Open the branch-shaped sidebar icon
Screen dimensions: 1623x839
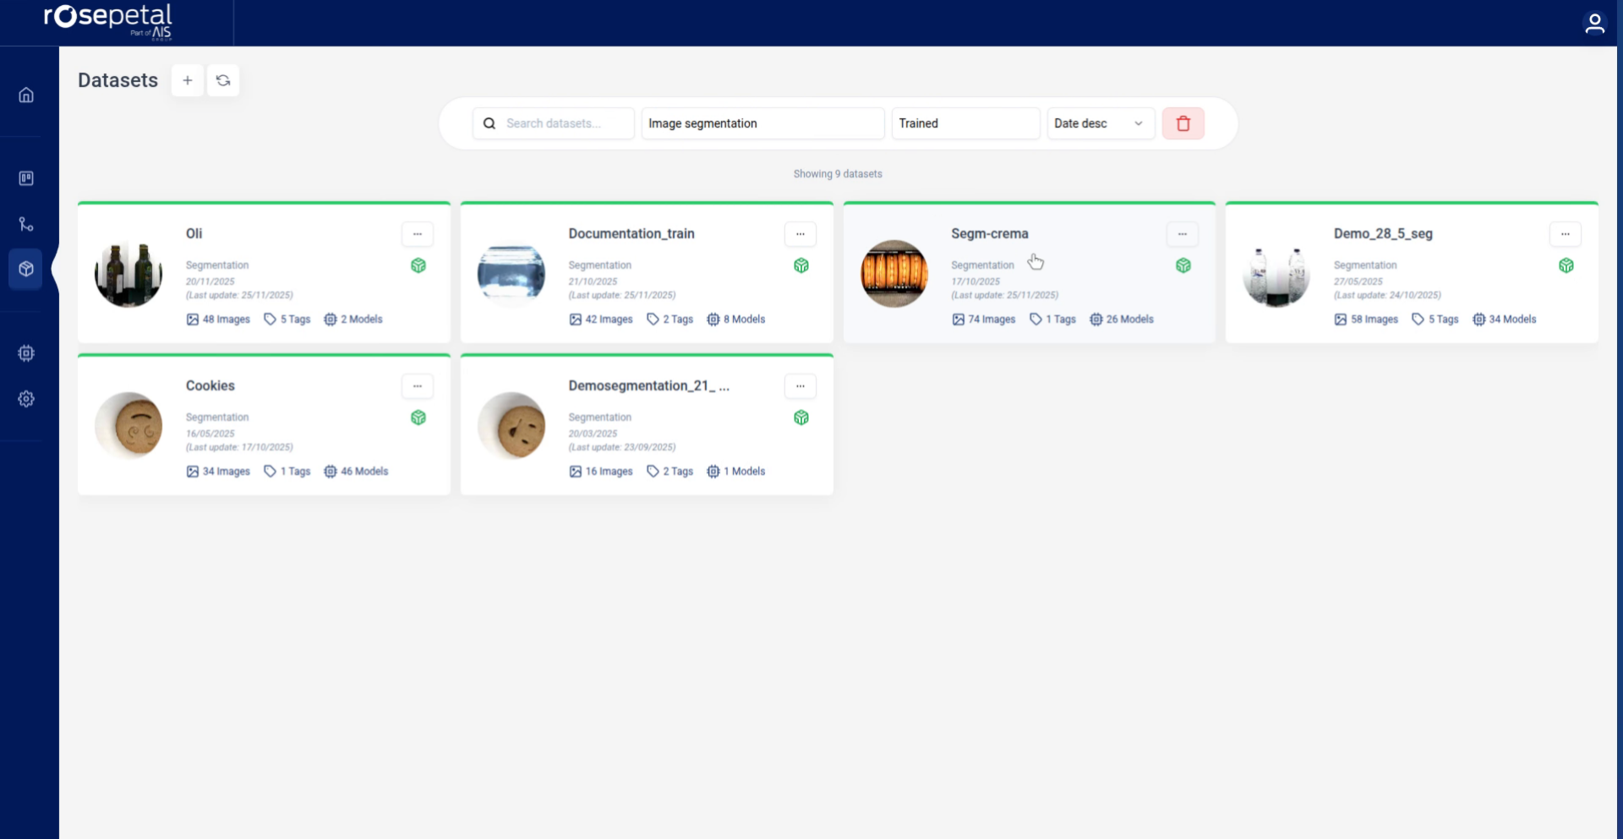pyautogui.click(x=26, y=224)
